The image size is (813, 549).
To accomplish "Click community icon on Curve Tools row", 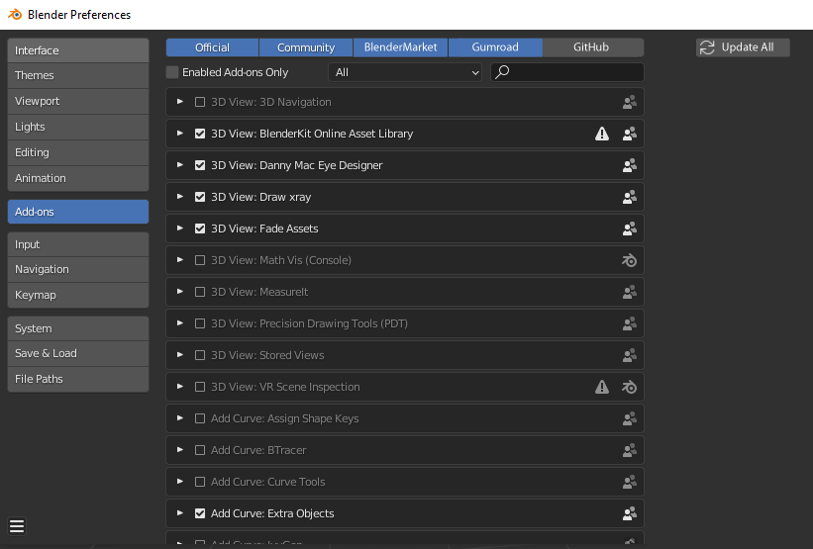I will (x=630, y=482).
